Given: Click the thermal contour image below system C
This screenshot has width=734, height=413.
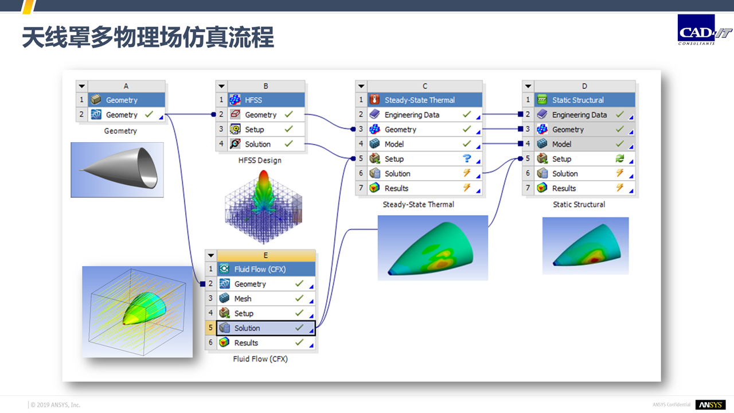Looking at the screenshot, I should [x=433, y=248].
